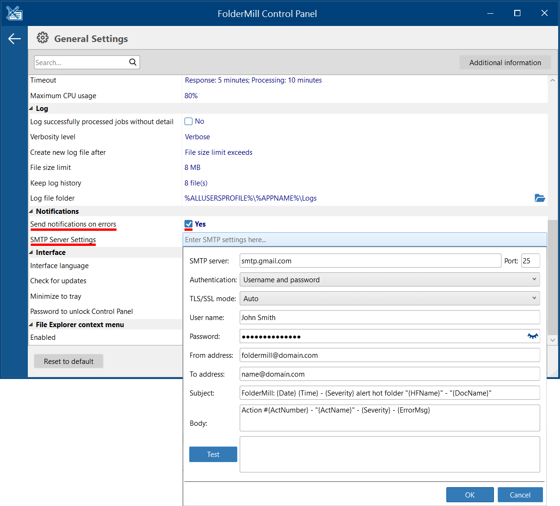Screen dimensions: 560x506
Task: Click the '8 file(s)' log history value
Action: coord(196,183)
